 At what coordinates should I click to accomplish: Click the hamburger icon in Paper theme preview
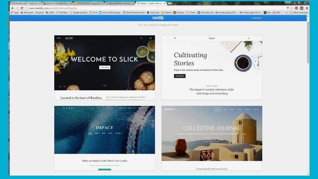point(175,38)
